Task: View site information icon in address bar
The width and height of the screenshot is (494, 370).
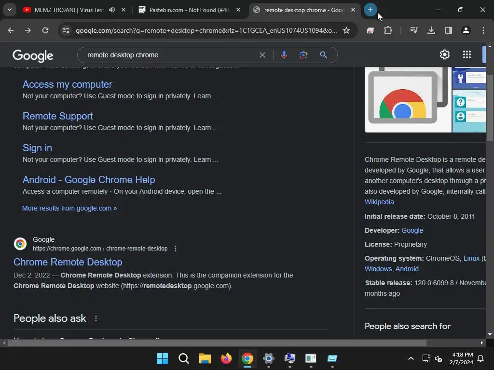Action: 66,30
